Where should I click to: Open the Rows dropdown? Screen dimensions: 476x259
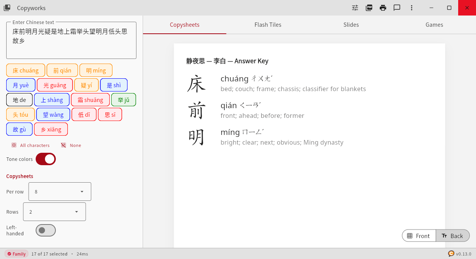(x=54, y=211)
